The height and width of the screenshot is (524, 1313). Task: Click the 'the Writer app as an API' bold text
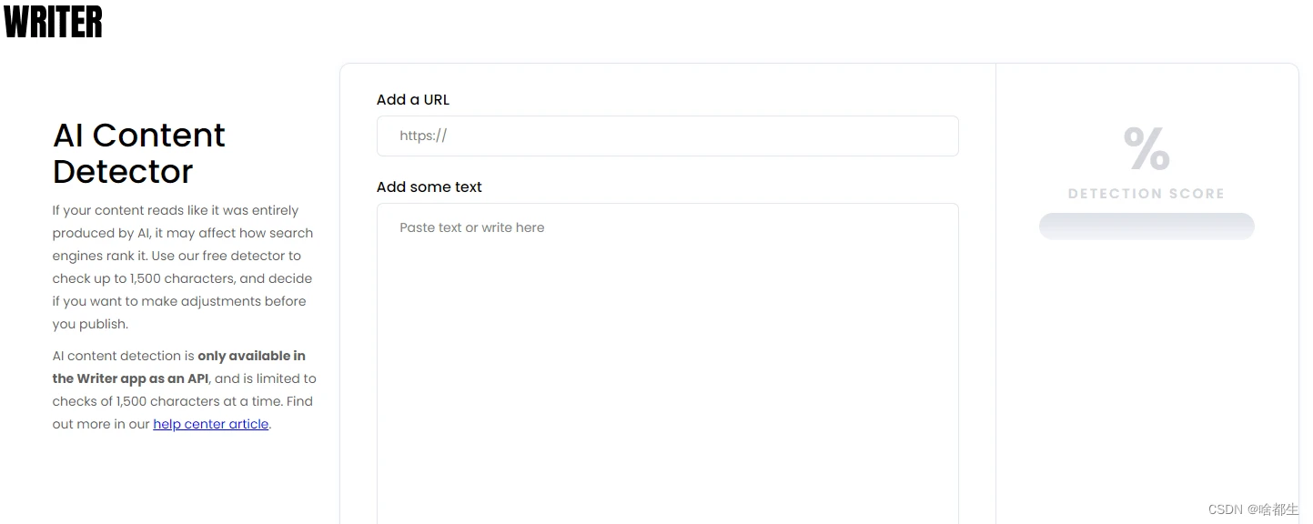pyautogui.click(x=130, y=378)
